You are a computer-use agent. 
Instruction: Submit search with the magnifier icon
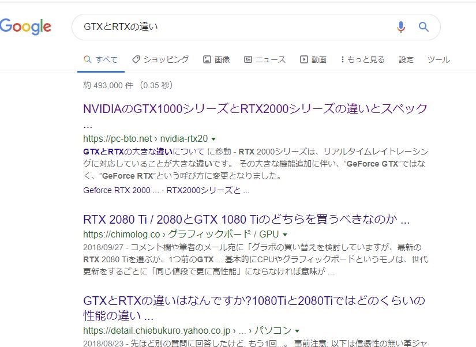pos(424,27)
